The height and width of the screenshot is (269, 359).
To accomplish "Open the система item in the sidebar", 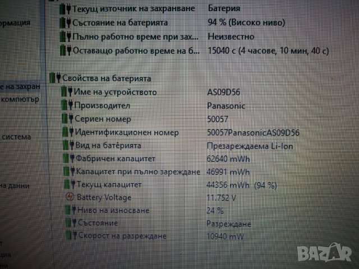I will coord(16,137).
